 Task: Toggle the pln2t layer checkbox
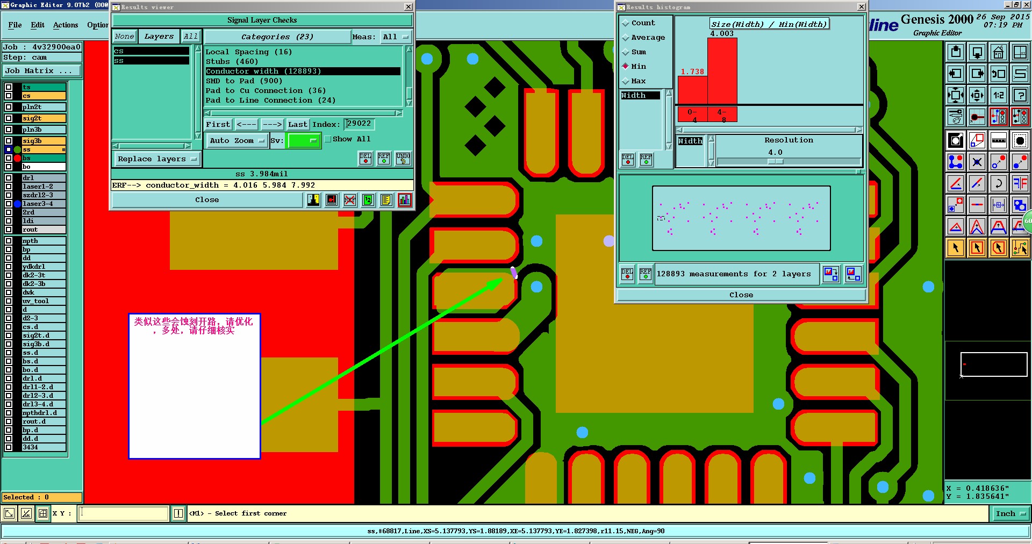click(x=9, y=107)
